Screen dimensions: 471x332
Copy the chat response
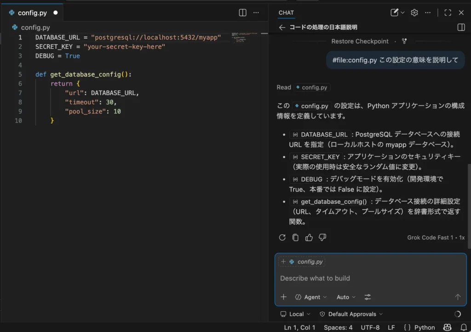point(296,238)
